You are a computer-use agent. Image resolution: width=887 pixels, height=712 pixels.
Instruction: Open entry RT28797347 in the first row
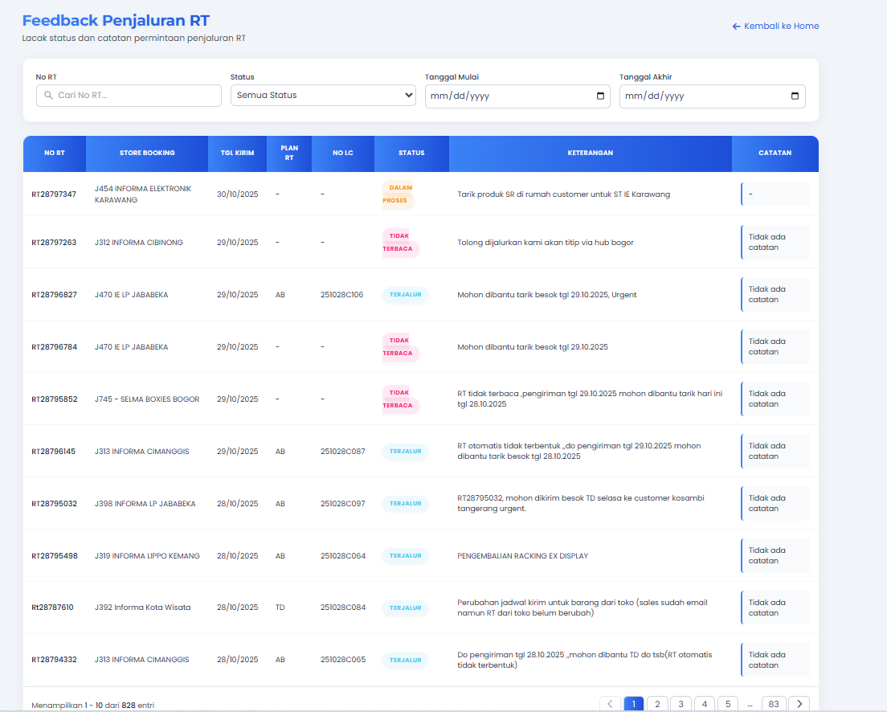(54, 194)
